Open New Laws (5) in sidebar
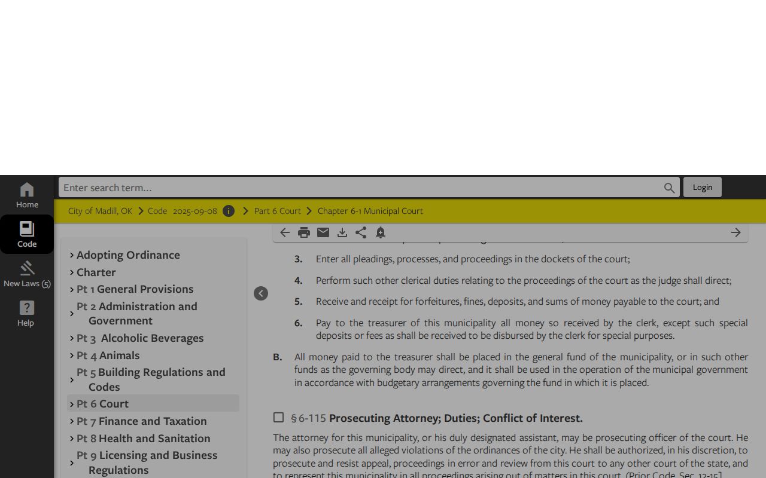This screenshot has width=766, height=478. pyautogui.click(x=27, y=274)
